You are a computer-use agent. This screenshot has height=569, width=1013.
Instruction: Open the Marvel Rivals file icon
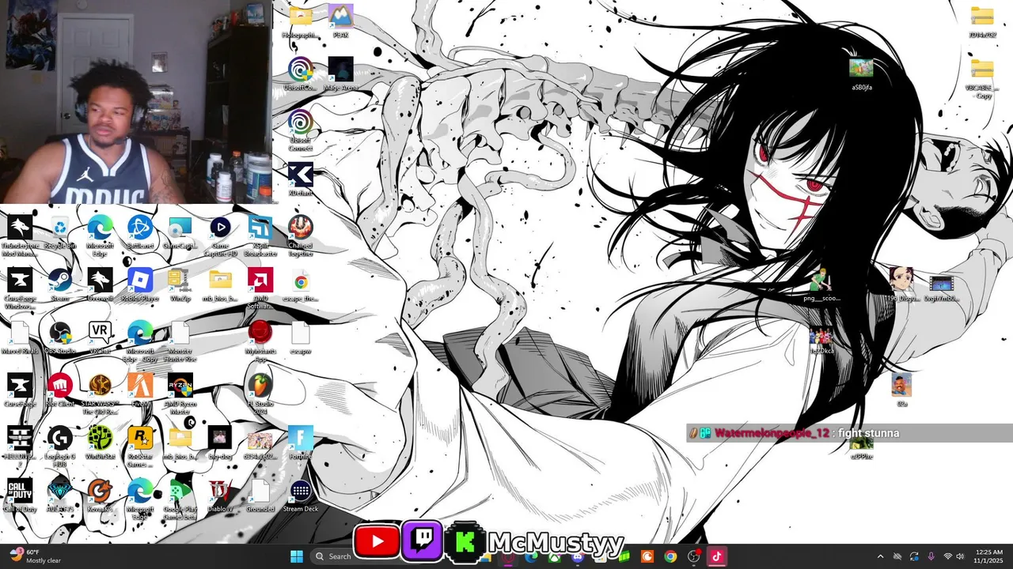pos(20,338)
